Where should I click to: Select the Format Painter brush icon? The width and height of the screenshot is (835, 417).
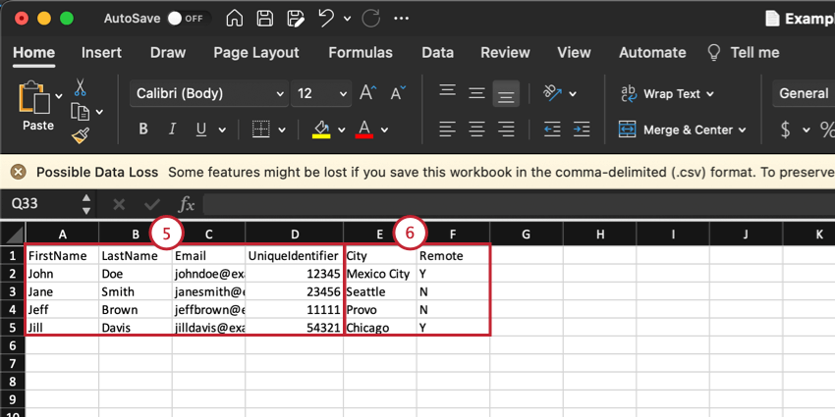(x=81, y=135)
